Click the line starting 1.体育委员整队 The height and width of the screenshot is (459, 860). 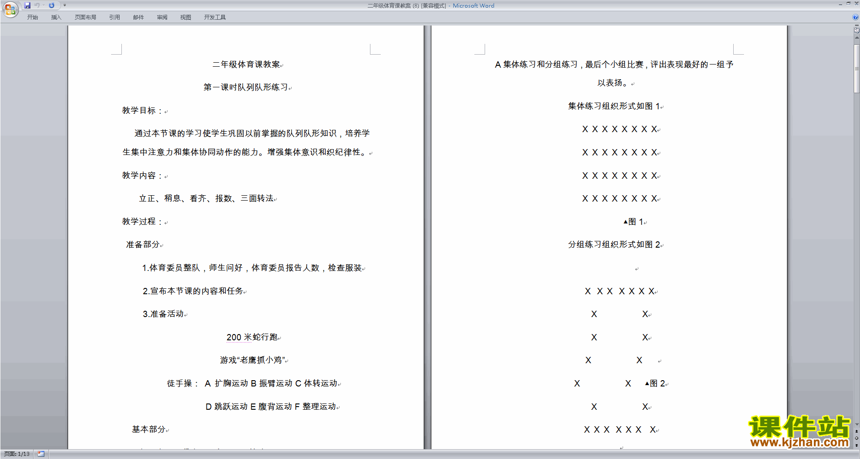[x=252, y=268]
